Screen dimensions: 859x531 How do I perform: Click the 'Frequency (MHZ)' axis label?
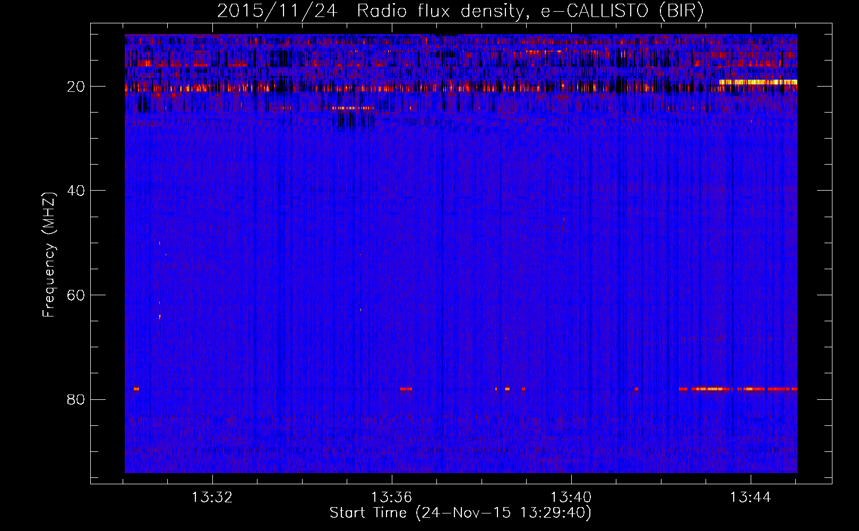(49, 255)
